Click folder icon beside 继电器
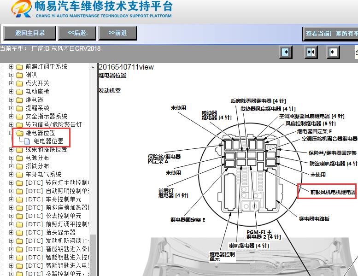 click(x=19, y=100)
